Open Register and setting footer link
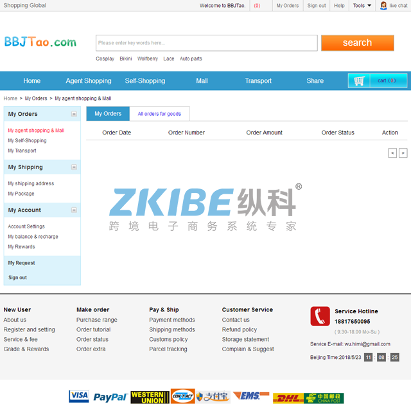Viewport: 411px width, 413px height. pyautogui.click(x=29, y=329)
